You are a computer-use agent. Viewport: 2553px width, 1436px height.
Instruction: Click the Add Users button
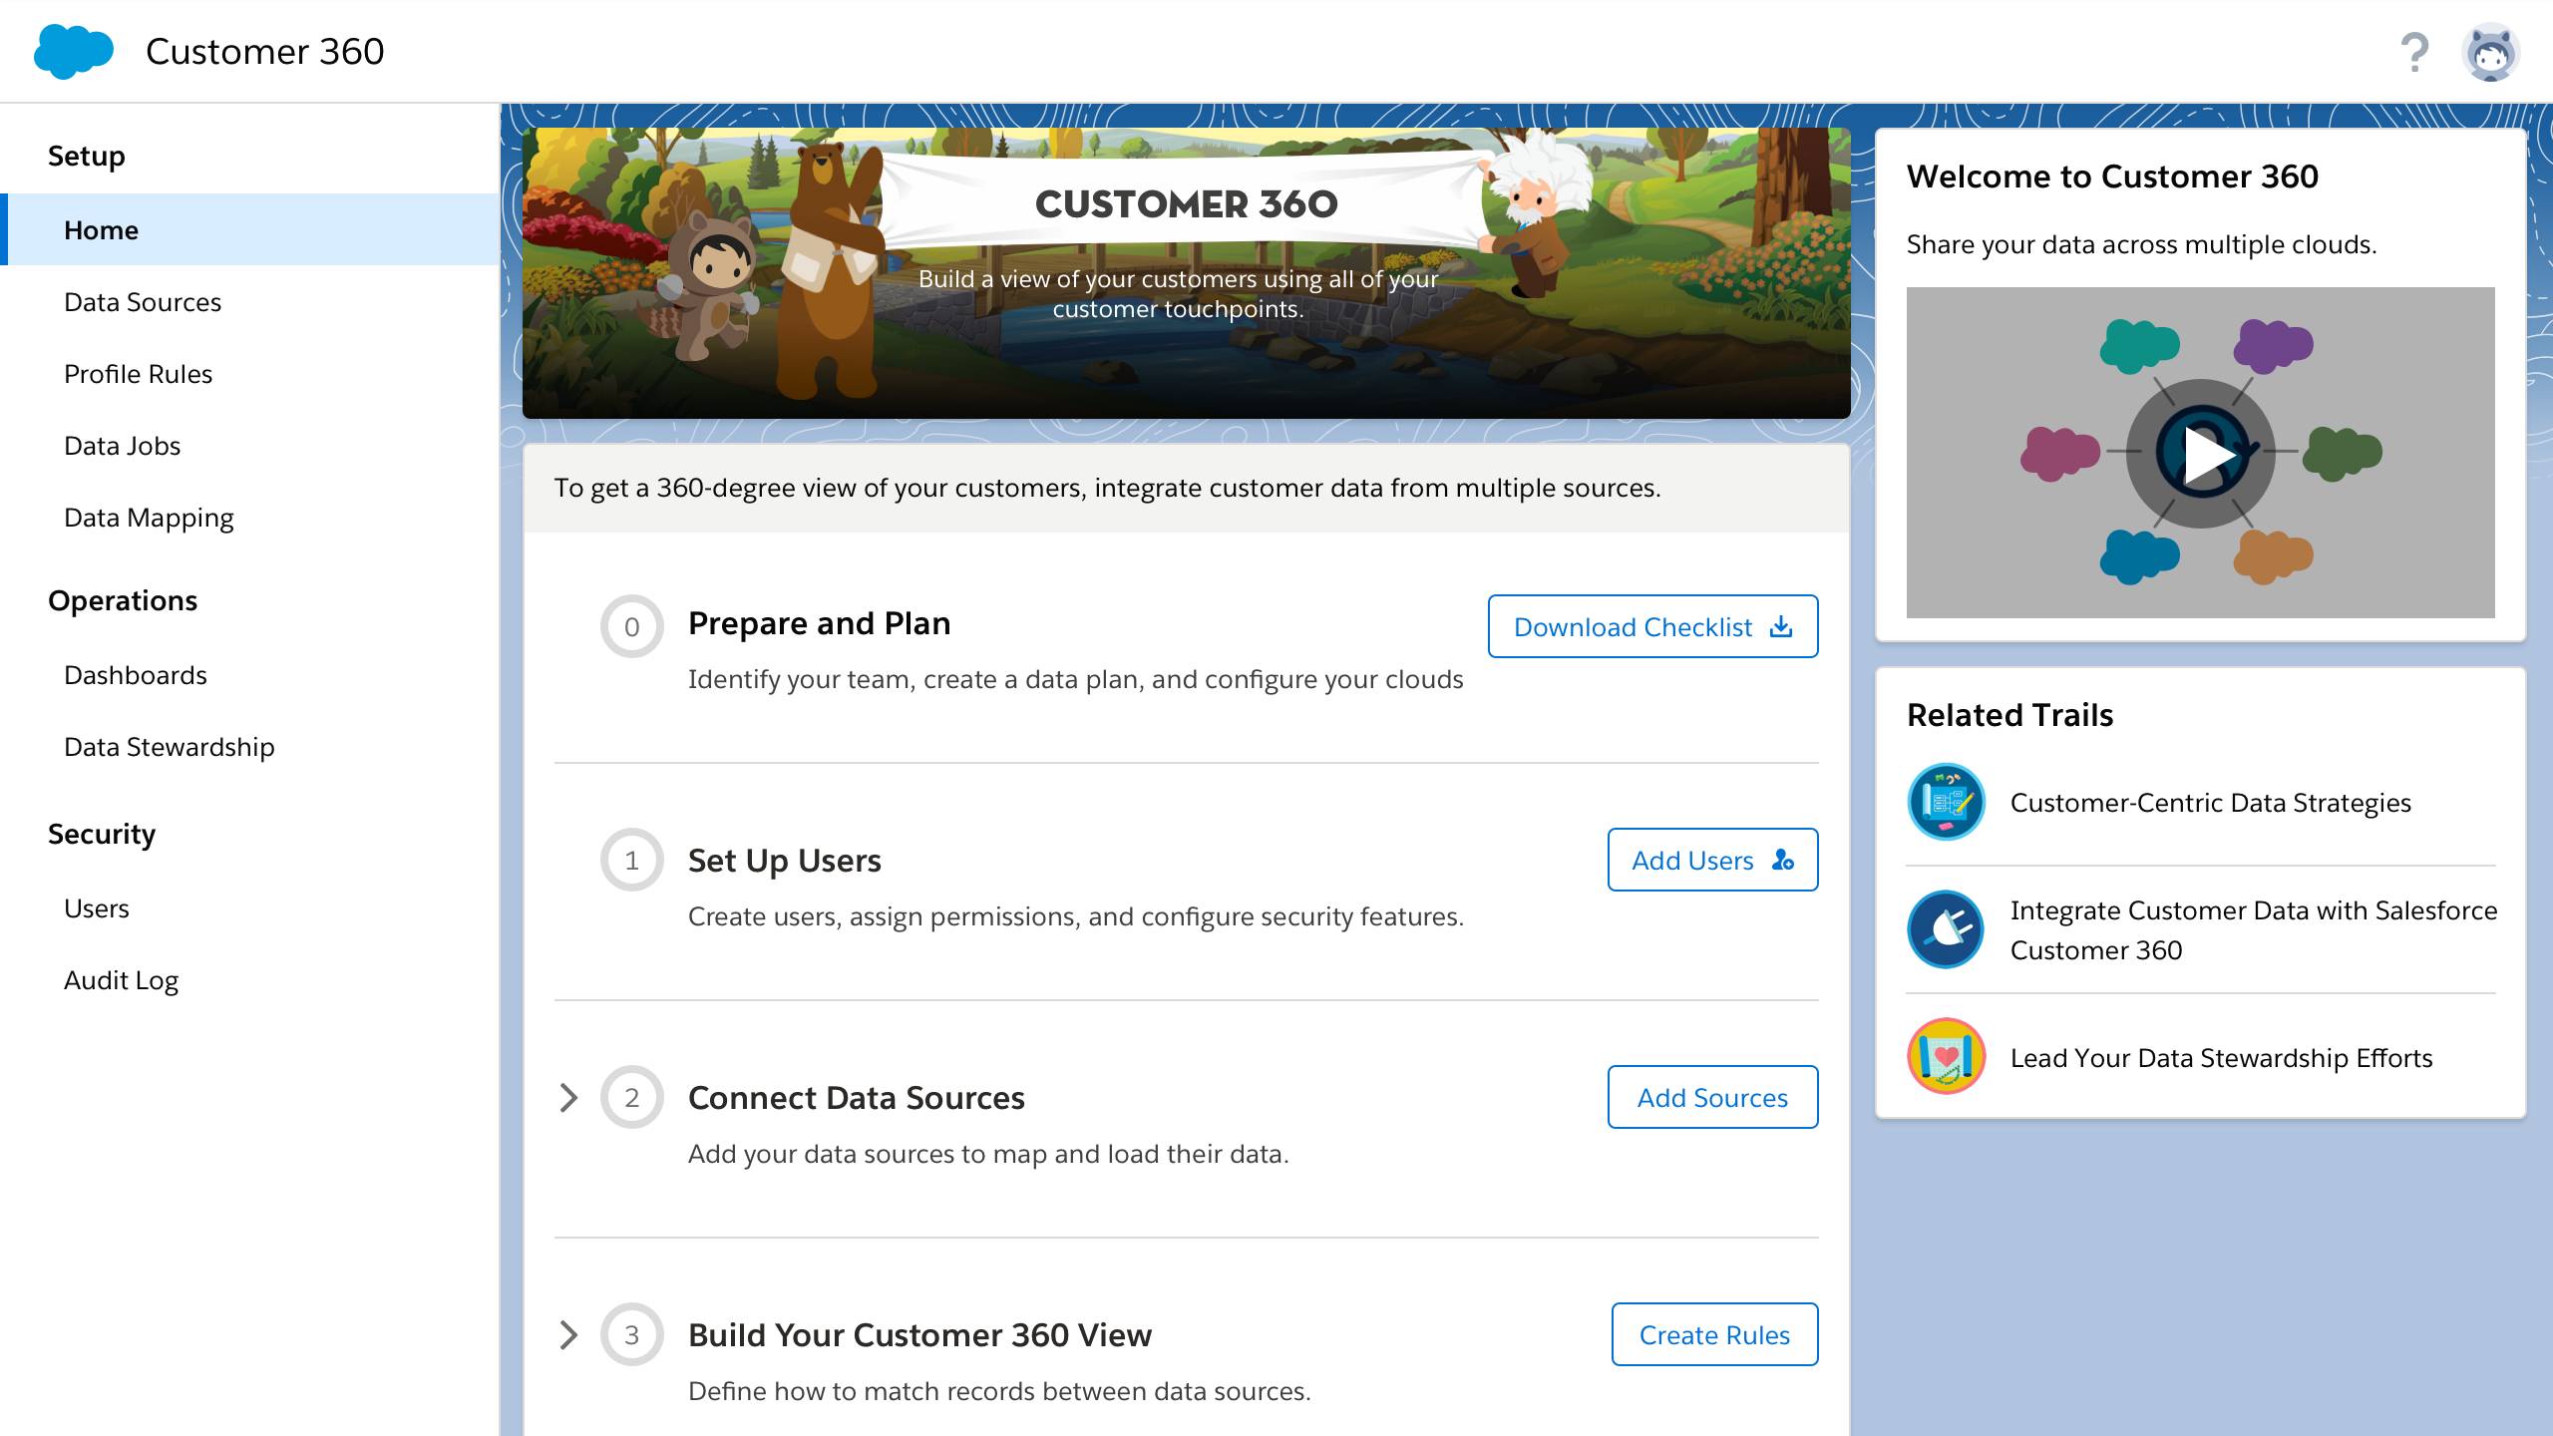tap(1712, 860)
